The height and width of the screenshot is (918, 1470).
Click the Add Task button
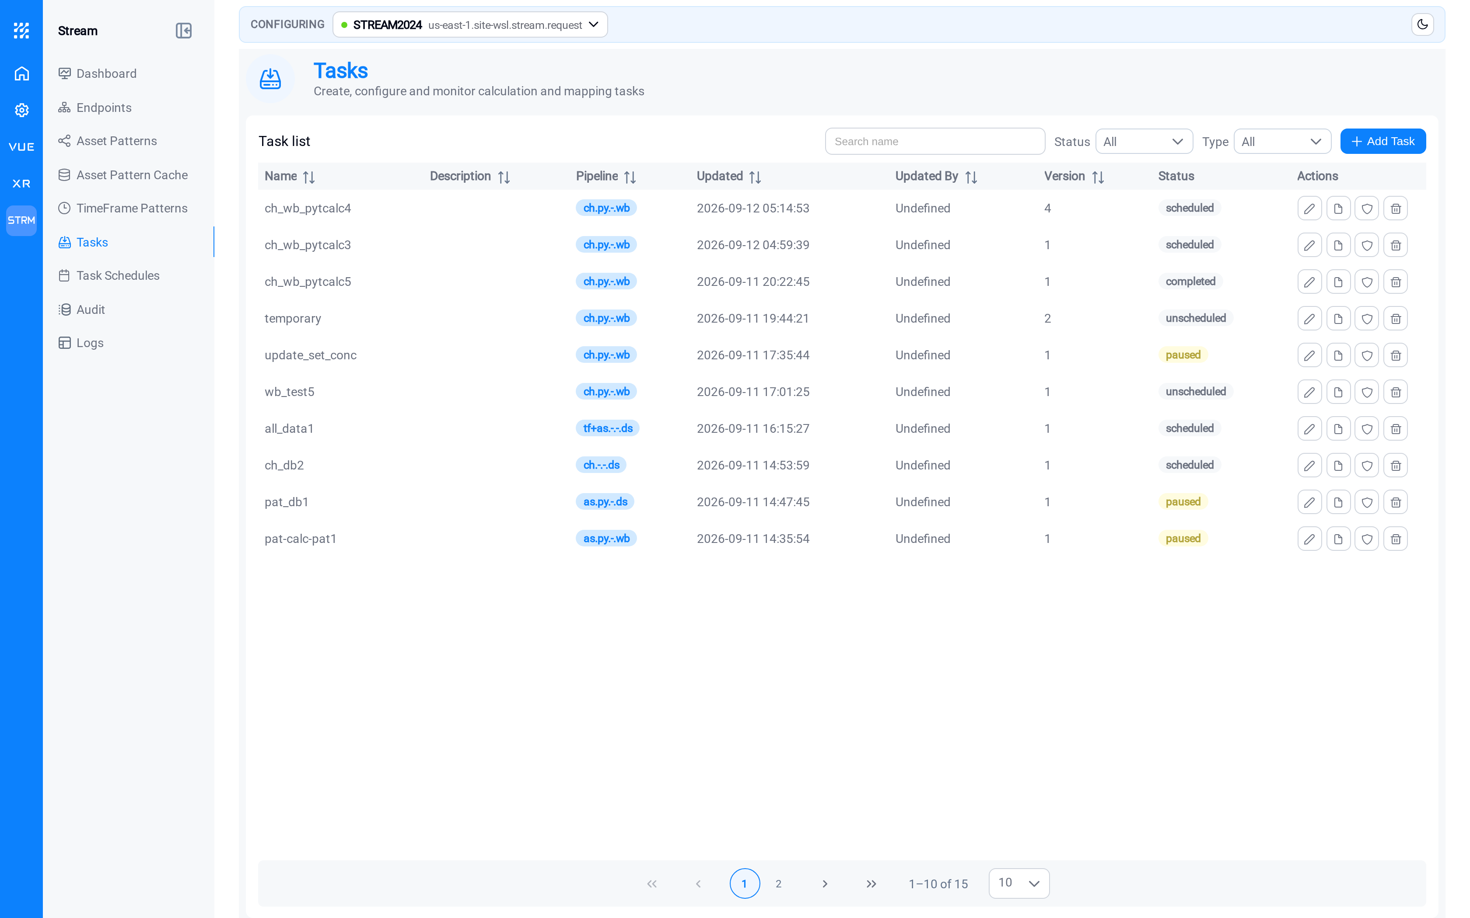tap(1382, 142)
